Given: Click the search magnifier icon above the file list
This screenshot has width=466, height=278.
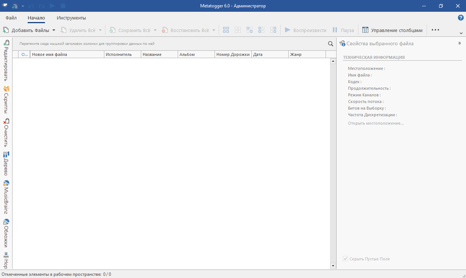Looking at the screenshot, I should 330,43.
